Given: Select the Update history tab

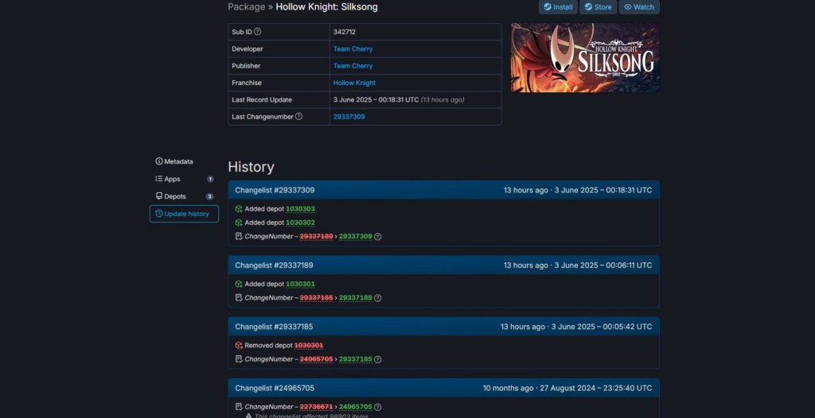Looking at the screenshot, I should click(184, 214).
